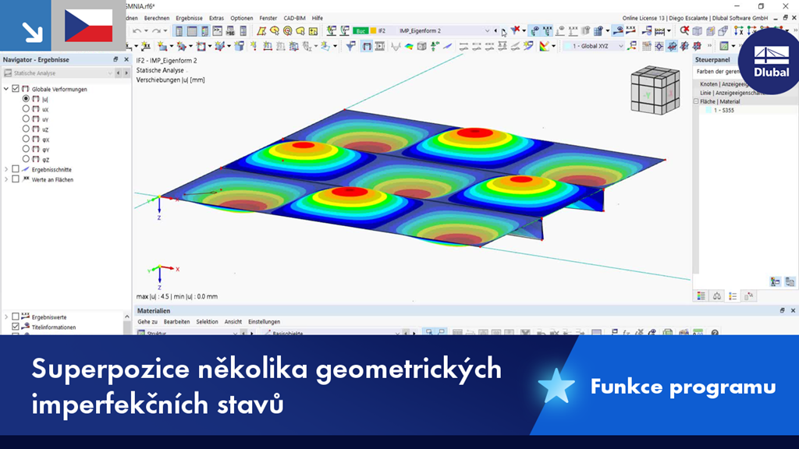799x449 pixels.
Task: Select Fläche | Material in the Steuerpanel tree
Action: click(722, 102)
